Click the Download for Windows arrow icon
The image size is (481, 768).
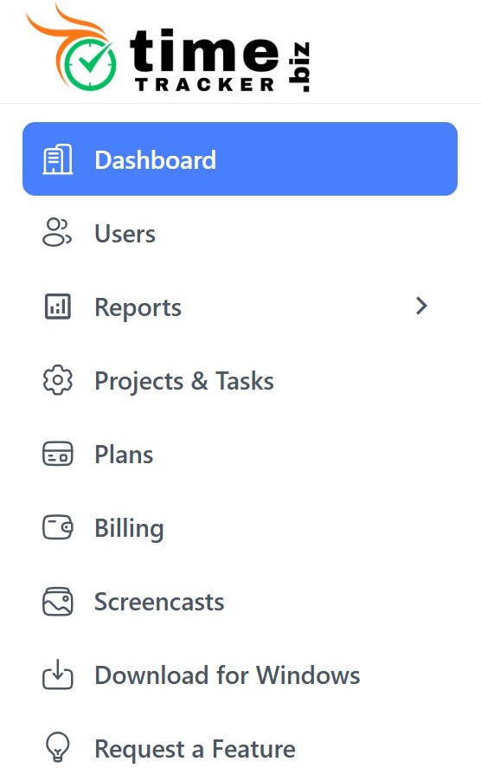pos(58,674)
